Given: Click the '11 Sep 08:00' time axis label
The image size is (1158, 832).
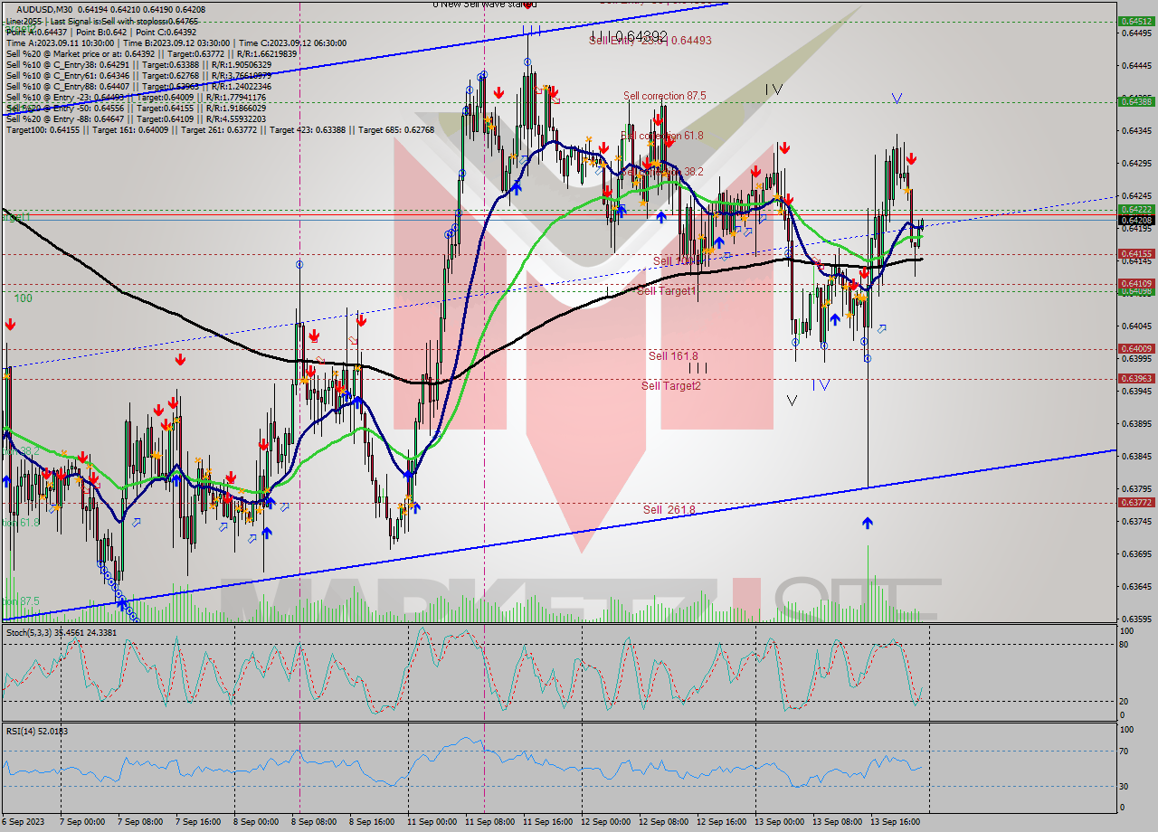Looking at the screenshot, I should click(489, 822).
